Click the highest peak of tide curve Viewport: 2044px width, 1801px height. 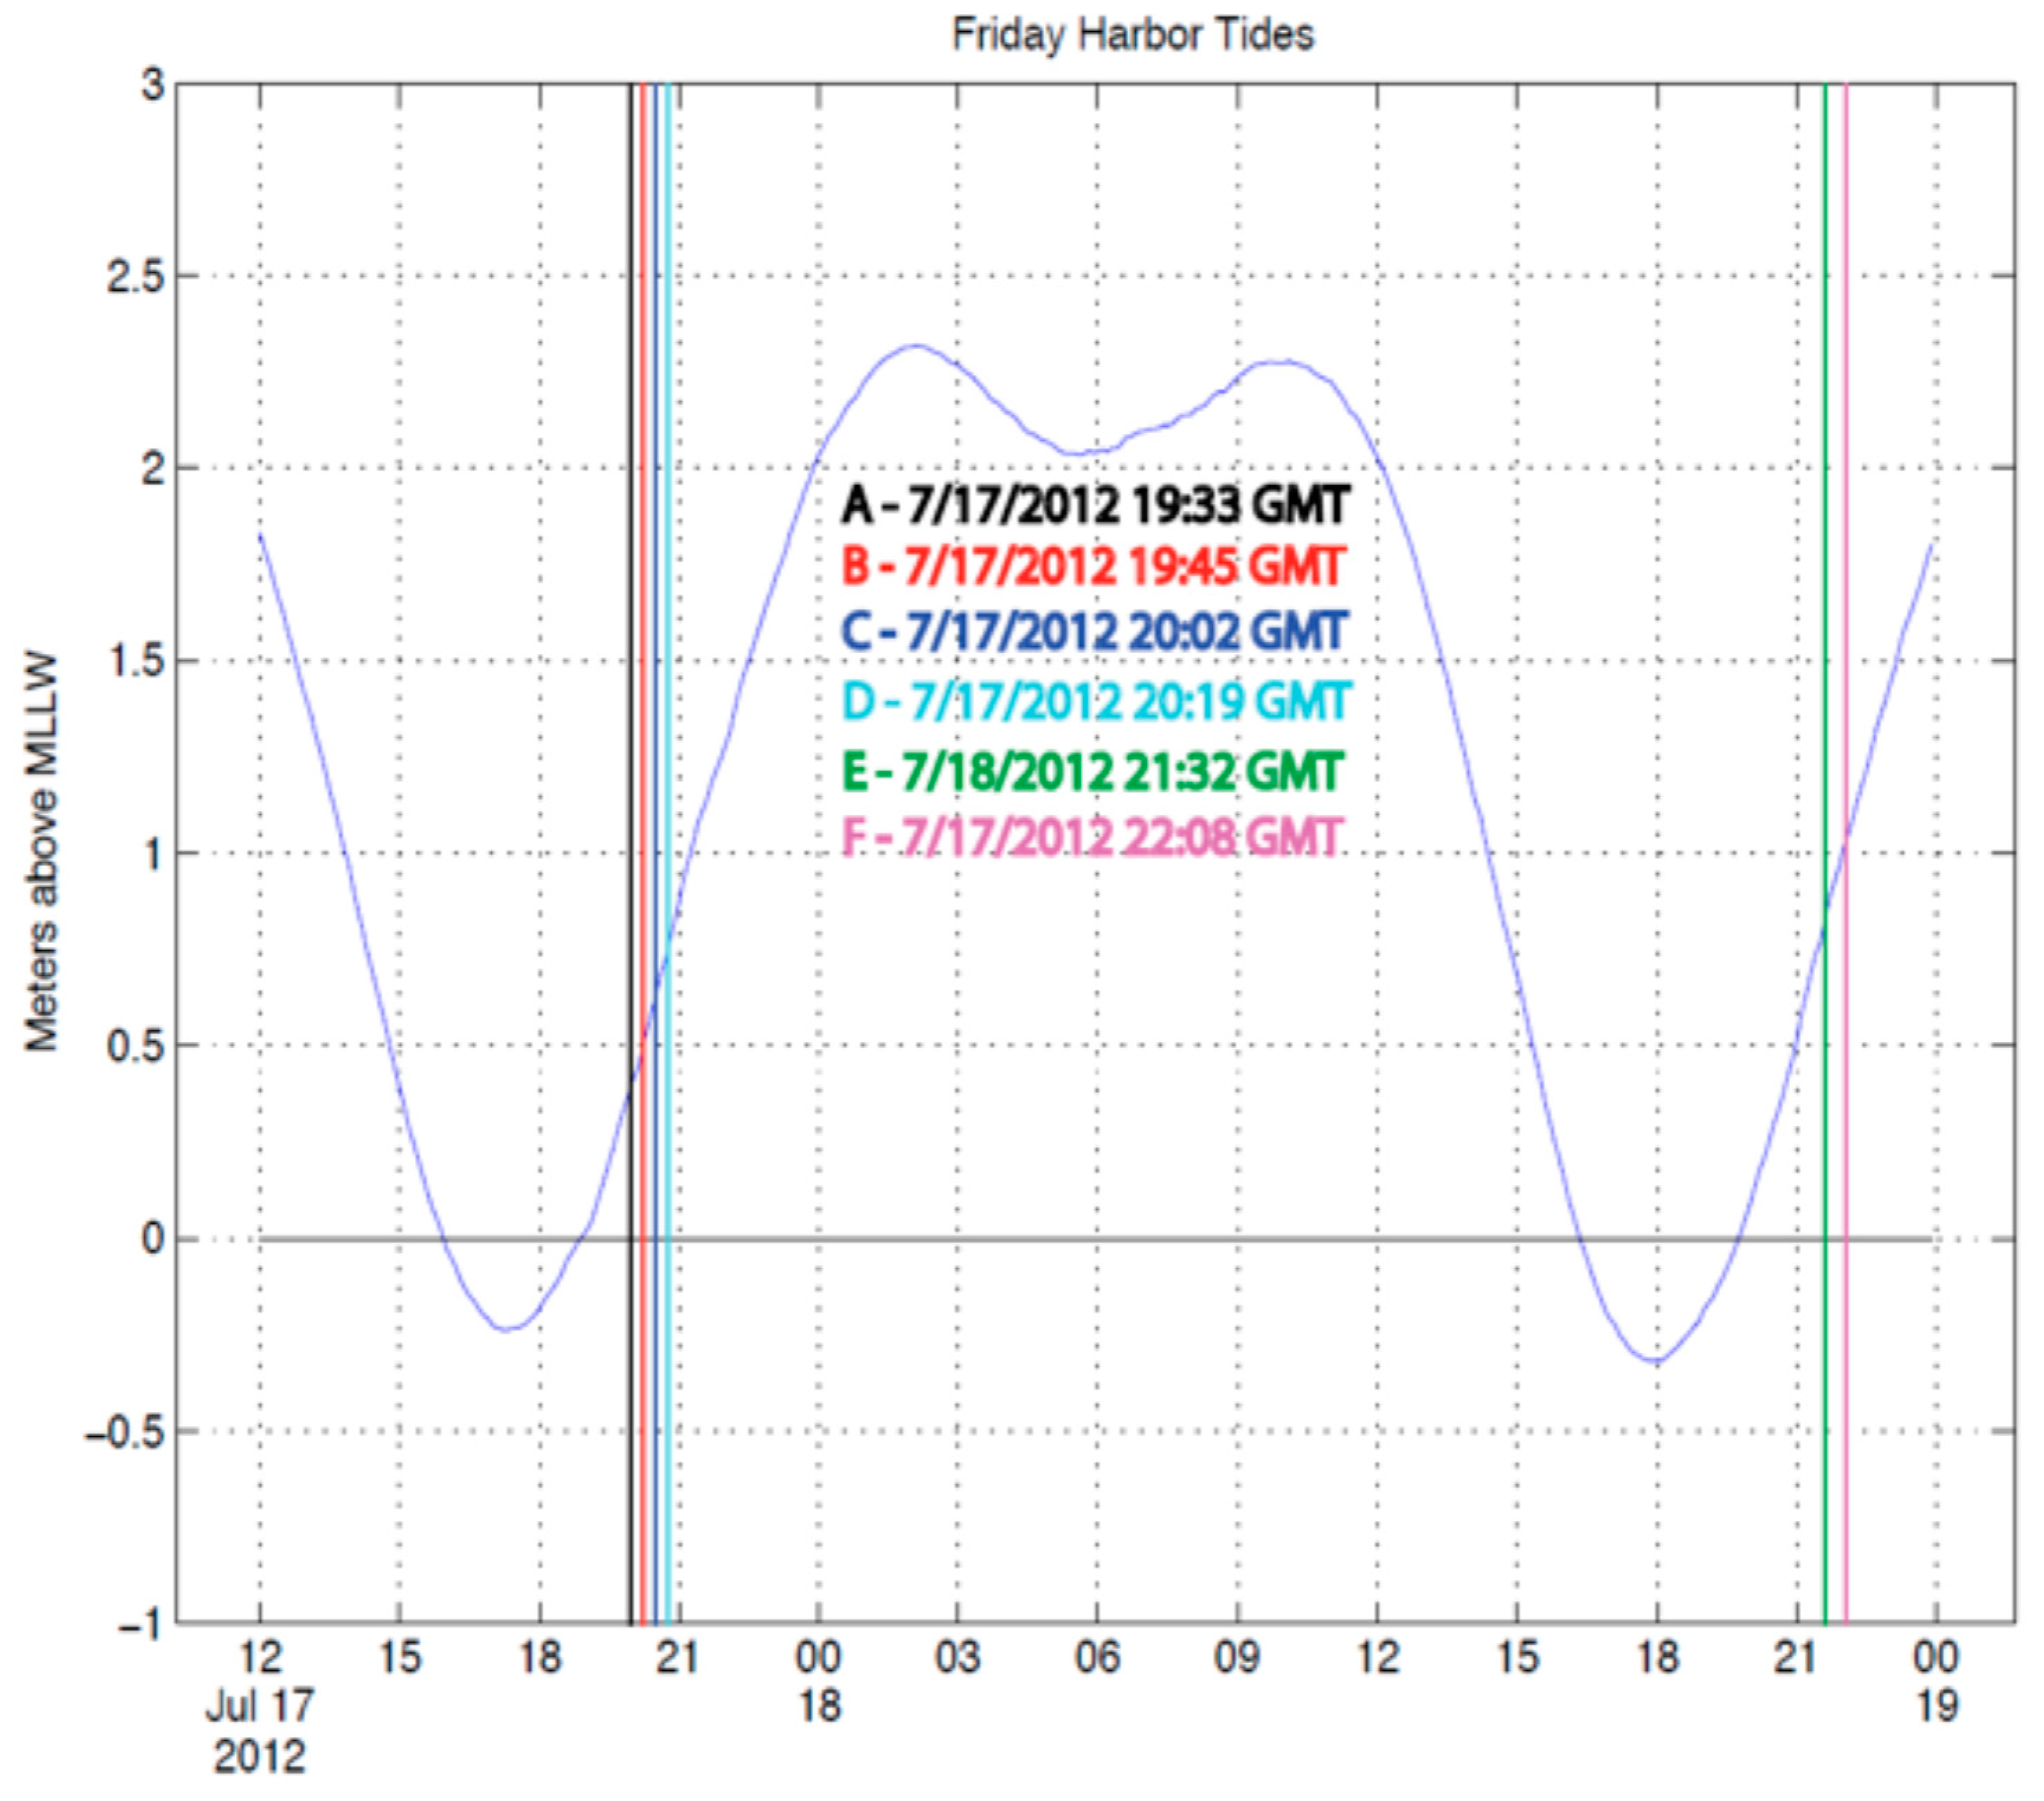(916, 347)
